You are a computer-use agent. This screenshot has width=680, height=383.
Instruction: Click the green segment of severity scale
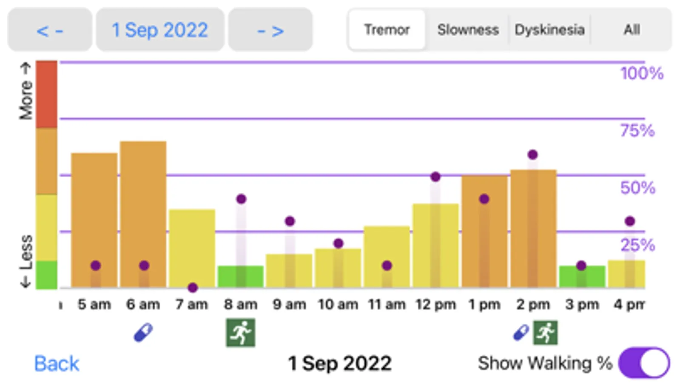coord(46,274)
